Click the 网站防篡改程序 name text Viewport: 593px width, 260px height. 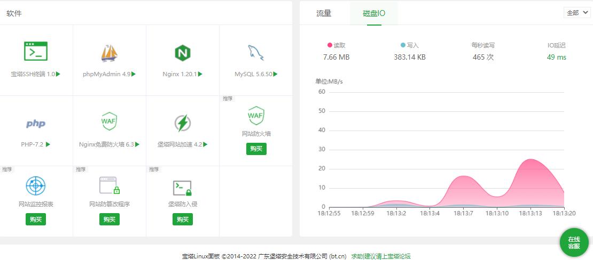pos(110,204)
